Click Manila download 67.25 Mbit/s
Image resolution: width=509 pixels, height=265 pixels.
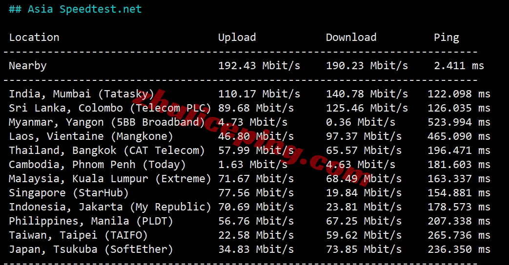pyautogui.click(x=364, y=221)
